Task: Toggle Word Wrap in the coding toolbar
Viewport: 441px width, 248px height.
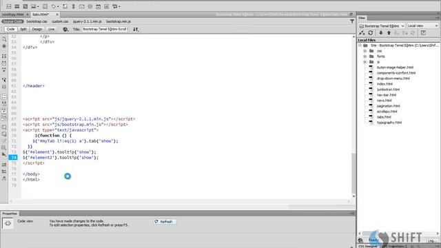Action: pos(4,110)
